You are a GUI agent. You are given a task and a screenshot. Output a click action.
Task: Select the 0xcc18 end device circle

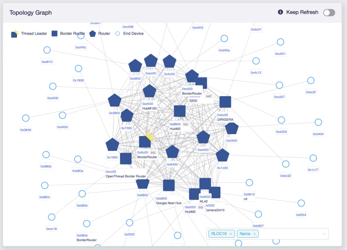(52, 217)
